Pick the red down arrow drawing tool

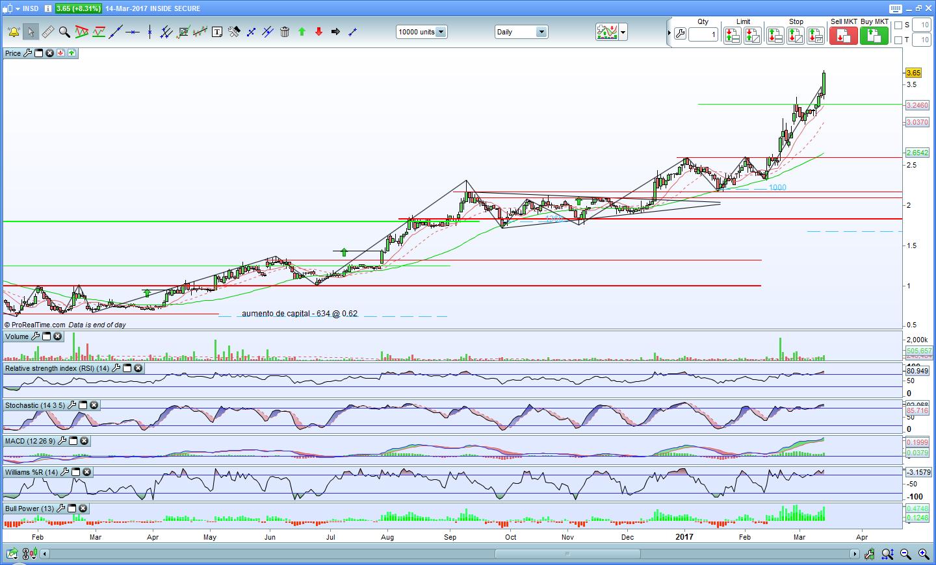[318, 32]
